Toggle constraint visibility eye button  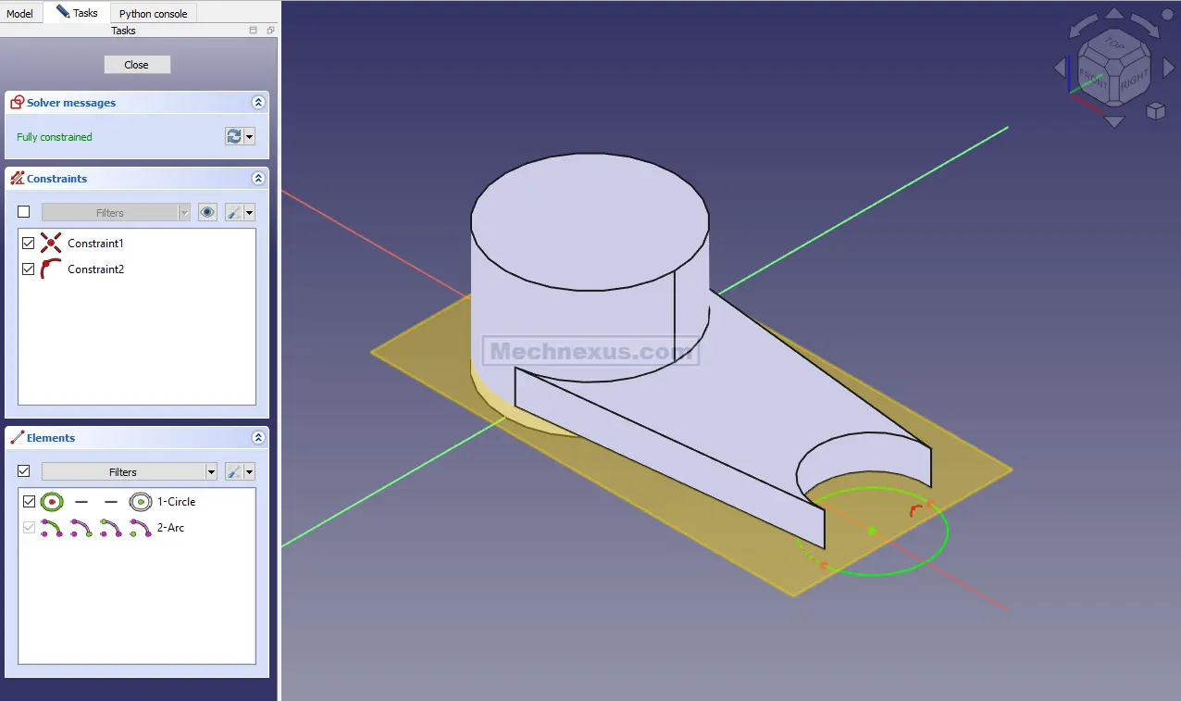point(207,212)
